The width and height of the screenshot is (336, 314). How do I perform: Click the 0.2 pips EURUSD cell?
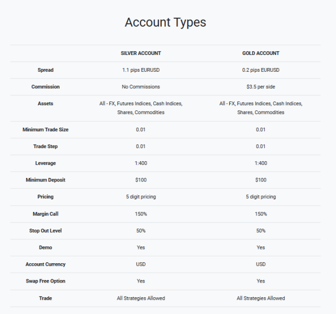(x=261, y=70)
